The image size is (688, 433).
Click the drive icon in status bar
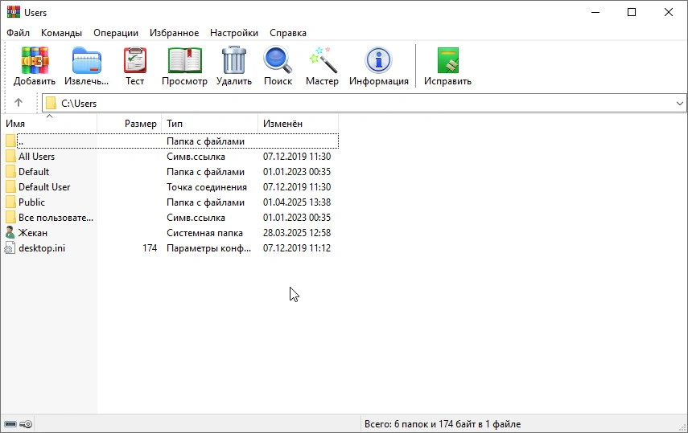[10, 424]
